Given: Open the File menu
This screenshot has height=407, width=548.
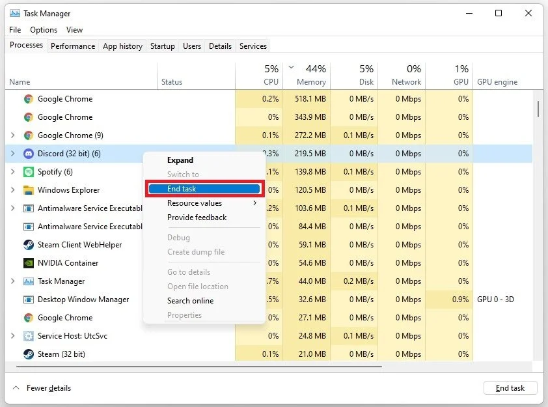Looking at the screenshot, I should pos(15,30).
